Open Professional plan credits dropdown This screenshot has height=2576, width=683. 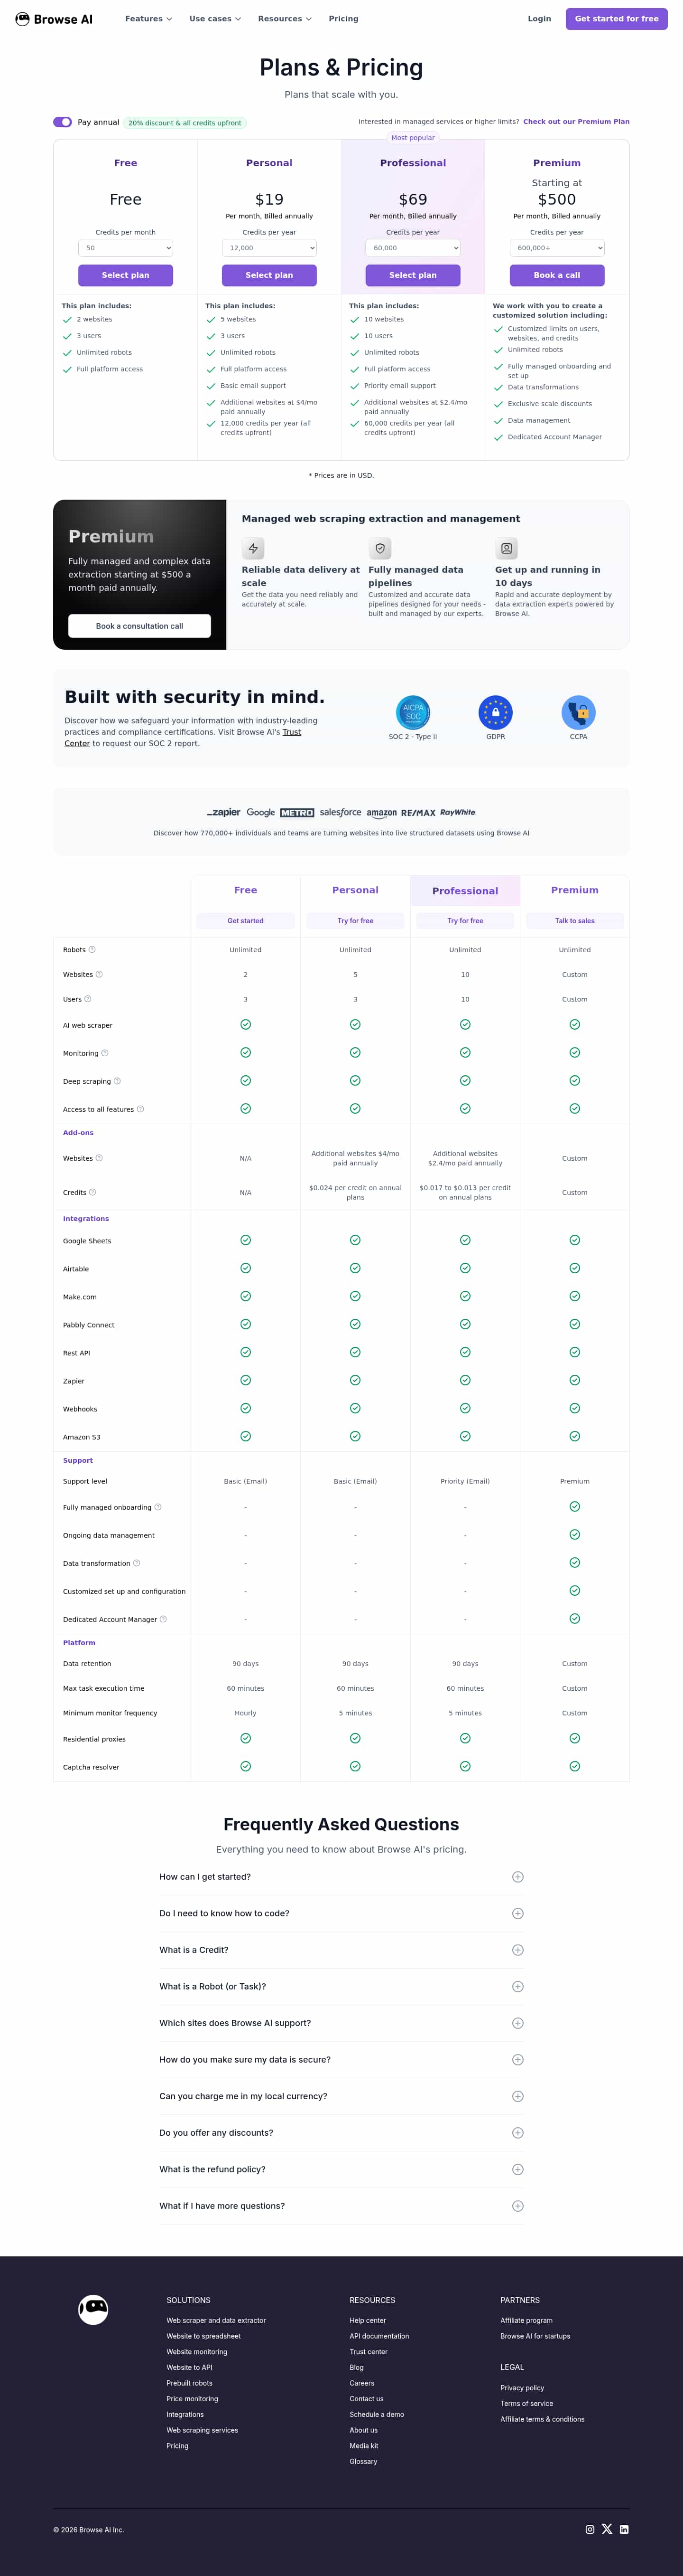pyautogui.click(x=412, y=248)
